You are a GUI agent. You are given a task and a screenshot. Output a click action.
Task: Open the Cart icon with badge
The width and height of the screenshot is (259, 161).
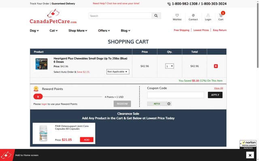pyautogui.click(x=221, y=15)
